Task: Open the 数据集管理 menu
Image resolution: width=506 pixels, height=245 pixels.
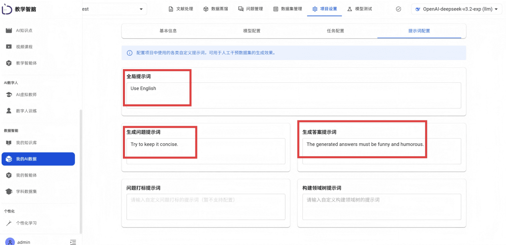Action: [287, 9]
